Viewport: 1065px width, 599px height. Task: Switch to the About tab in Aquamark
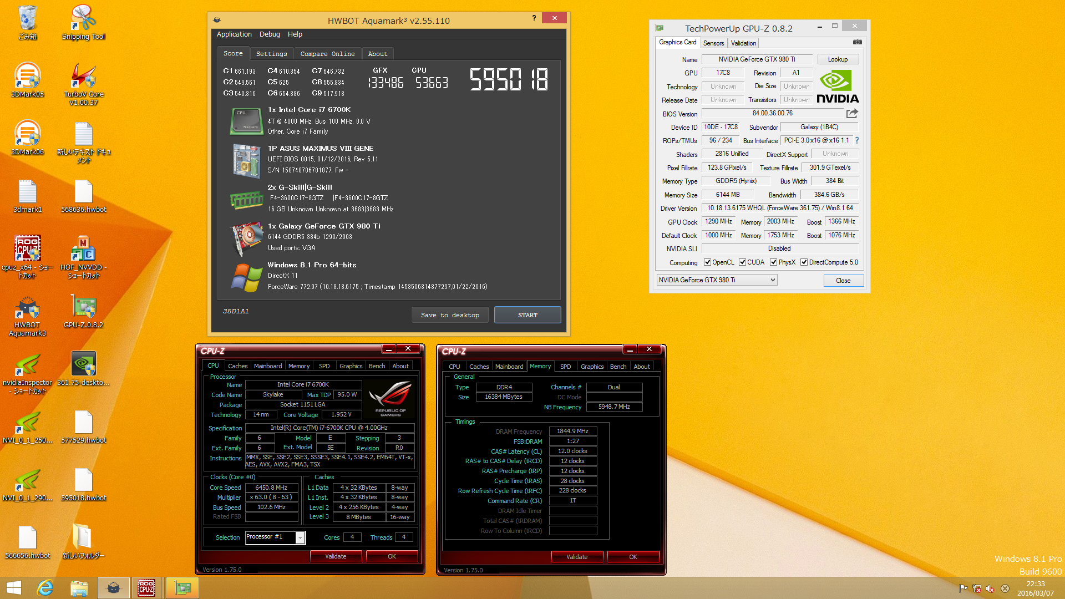[x=378, y=54]
